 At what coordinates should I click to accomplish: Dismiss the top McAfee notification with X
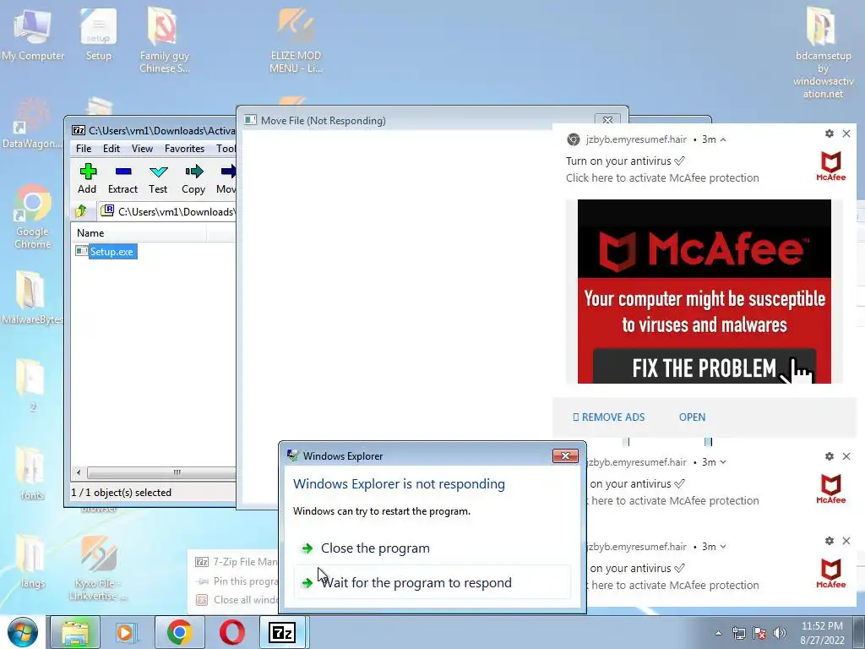pos(846,134)
